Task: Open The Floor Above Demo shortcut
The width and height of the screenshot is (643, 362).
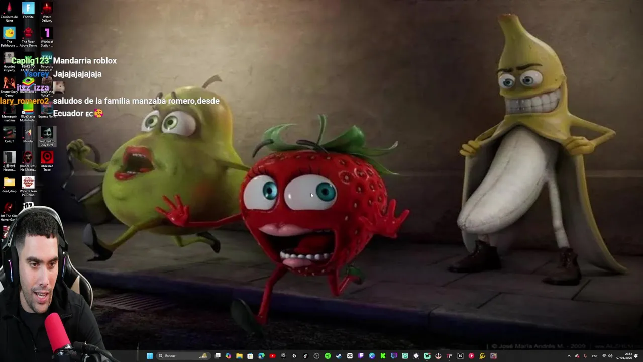Action: pyautogui.click(x=28, y=37)
